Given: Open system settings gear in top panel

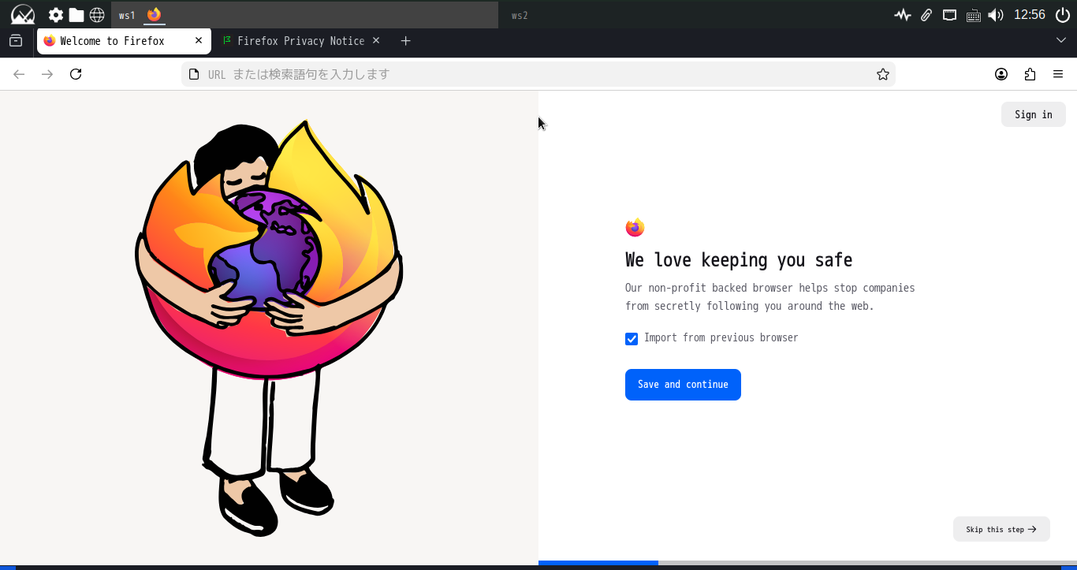Looking at the screenshot, I should [x=56, y=15].
